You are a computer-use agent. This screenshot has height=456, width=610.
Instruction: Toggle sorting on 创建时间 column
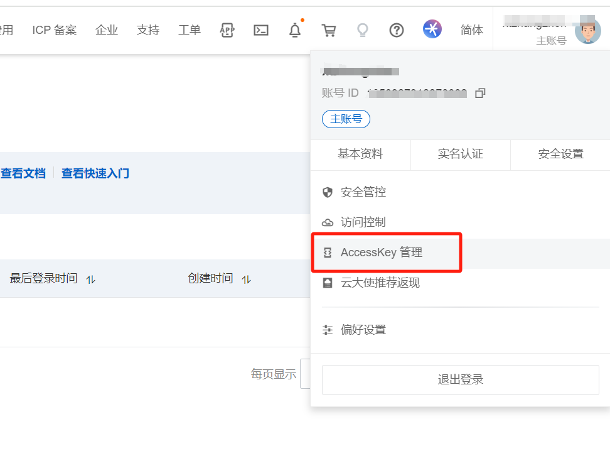245,280
